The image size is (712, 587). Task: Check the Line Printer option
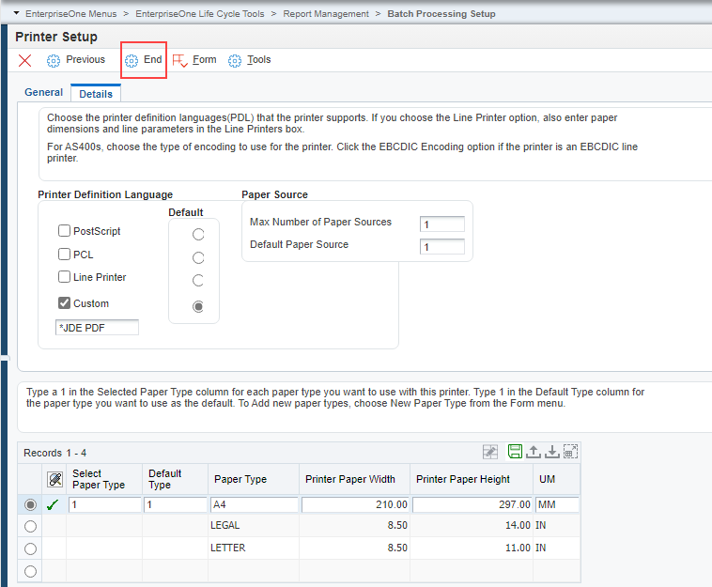64,276
